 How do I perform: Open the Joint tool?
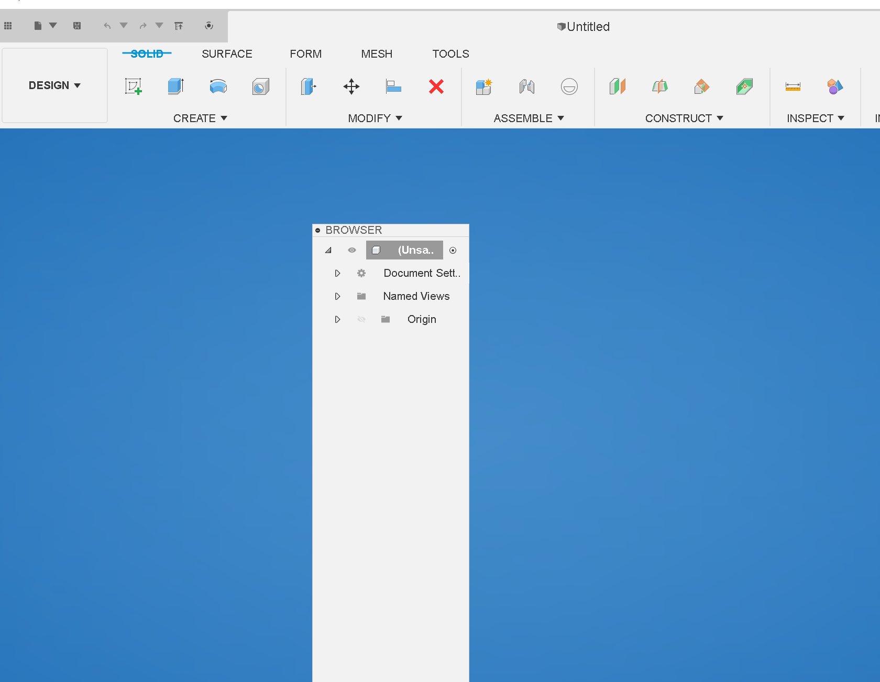[x=527, y=86]
